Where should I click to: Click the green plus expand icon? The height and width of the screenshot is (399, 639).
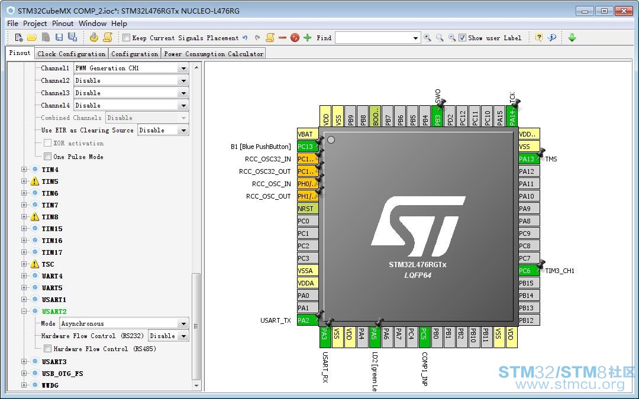click(307, 38)
